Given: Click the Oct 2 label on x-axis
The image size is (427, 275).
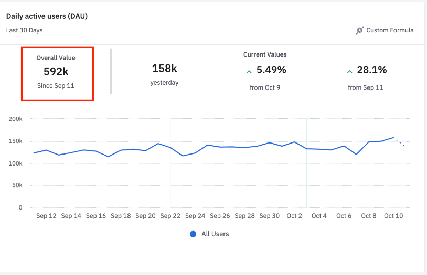Looking at the screenshot, I should pos(294,216).
